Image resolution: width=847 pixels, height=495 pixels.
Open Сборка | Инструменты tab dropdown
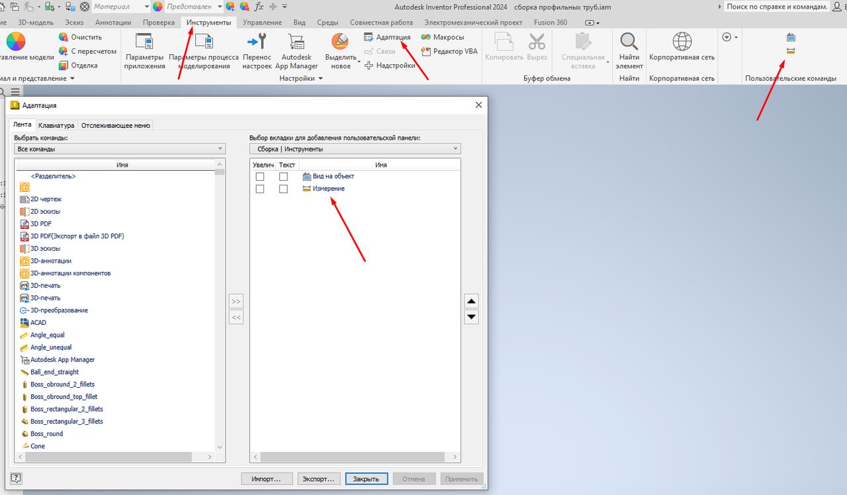coord(355,149)
